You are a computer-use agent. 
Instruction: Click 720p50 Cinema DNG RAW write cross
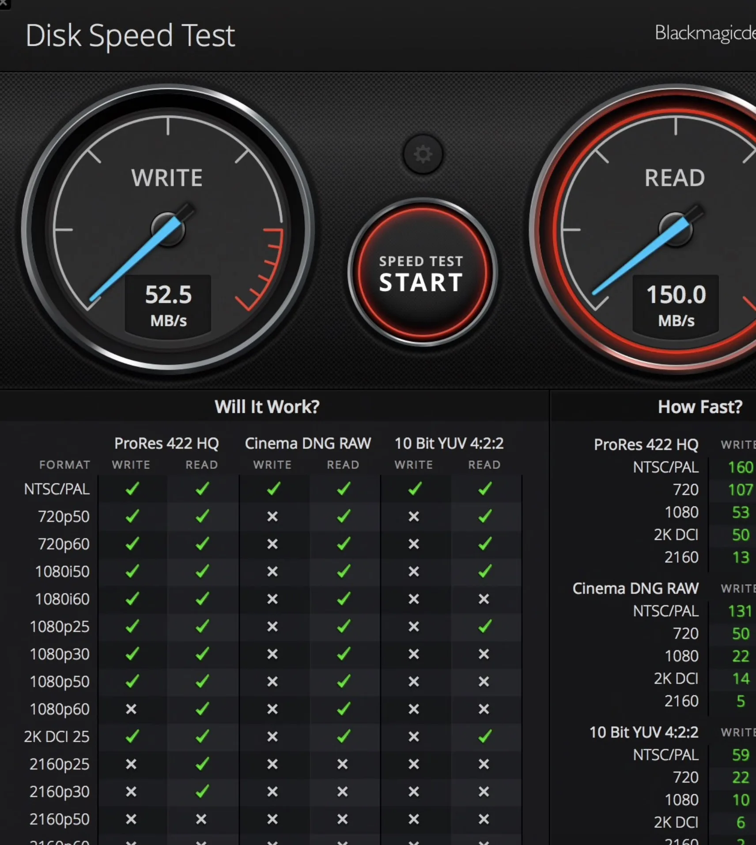pyautogui.click(x=272, y=516)
